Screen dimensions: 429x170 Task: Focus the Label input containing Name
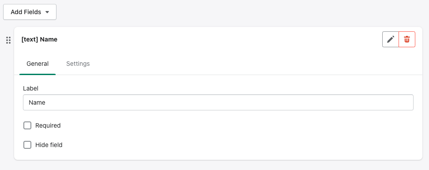218,102
